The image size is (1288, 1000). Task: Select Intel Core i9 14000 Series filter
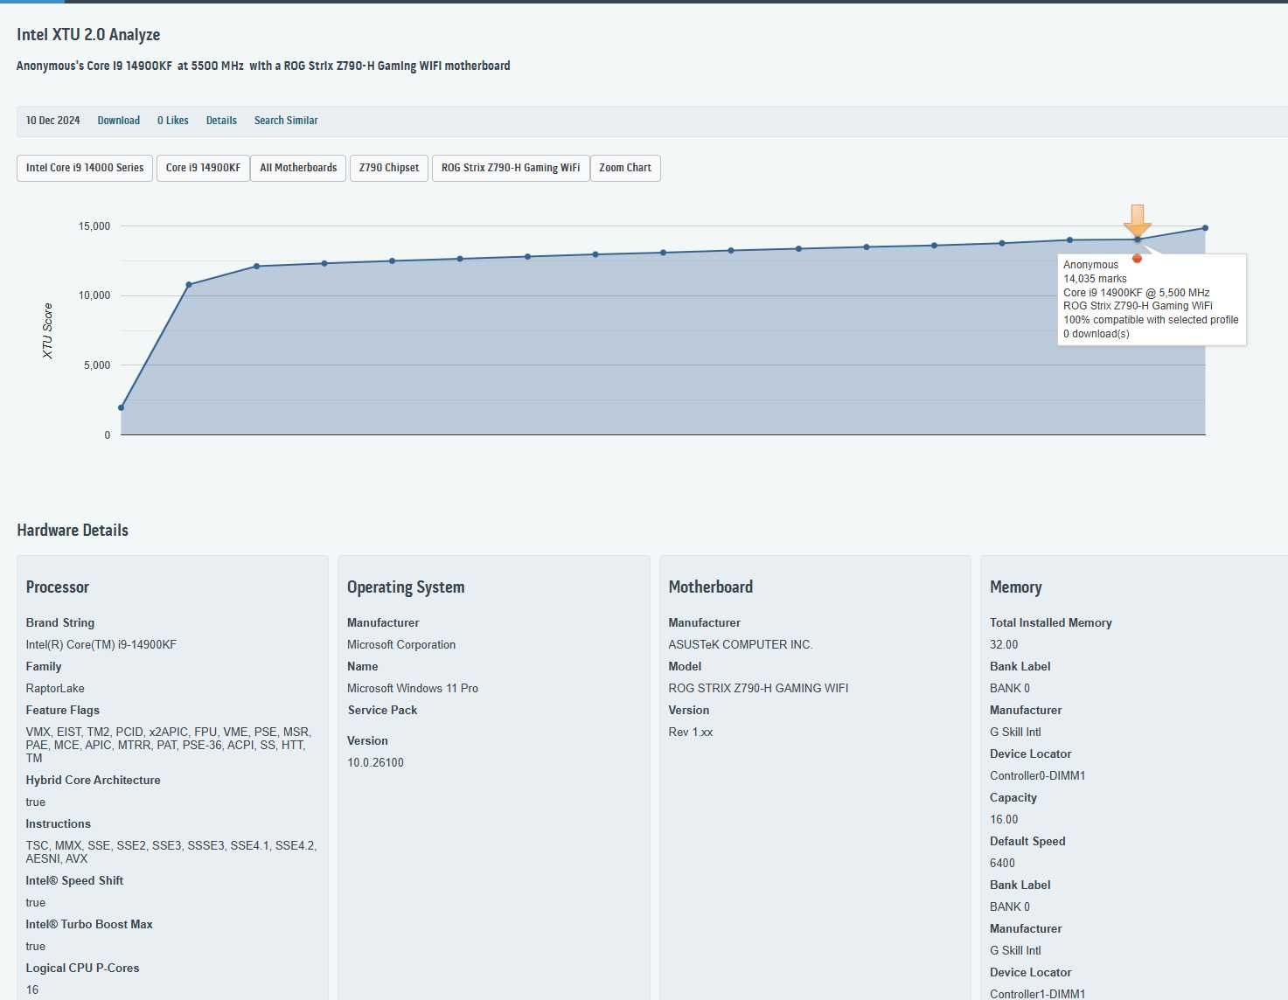(85, 168)
